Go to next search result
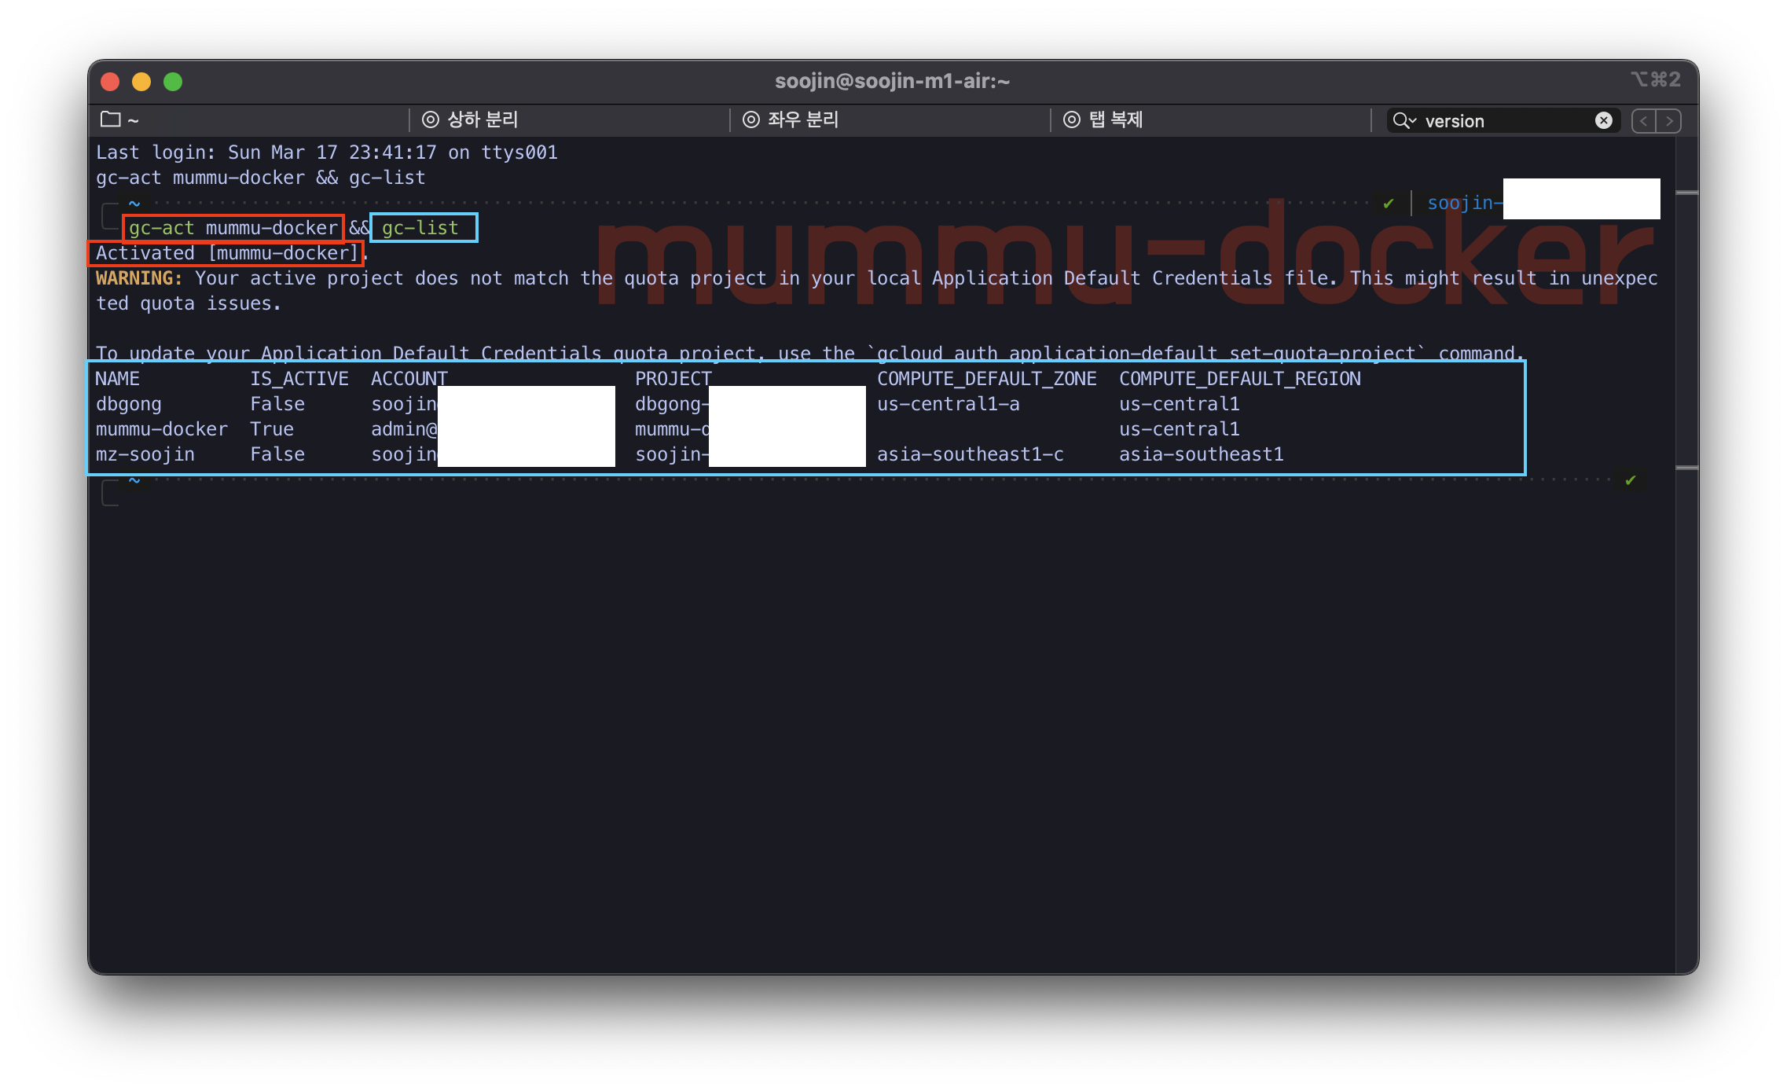This screenshot has height=1091, width=1787. pos(1669,121)
